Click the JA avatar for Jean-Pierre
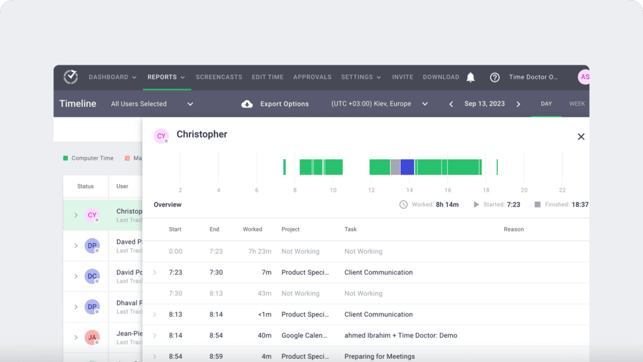Screen dimensions: 643x362 click(x=92, y=337)
